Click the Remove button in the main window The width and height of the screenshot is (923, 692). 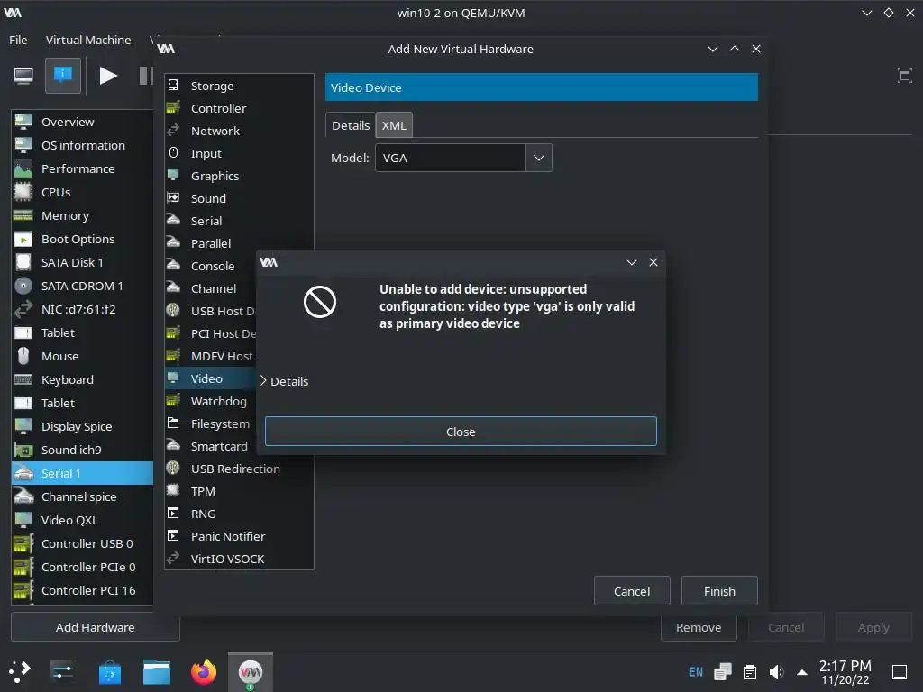click(x=699, y=627)
